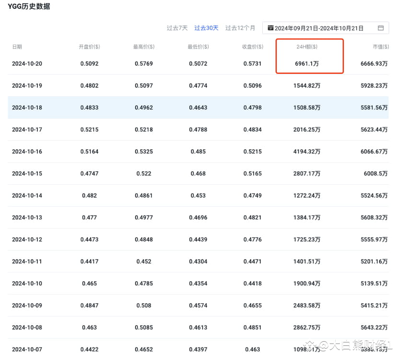Screen dimensions: 397x356
Task: Select the 过去7天 time range tab
Action: pos(177,28)
